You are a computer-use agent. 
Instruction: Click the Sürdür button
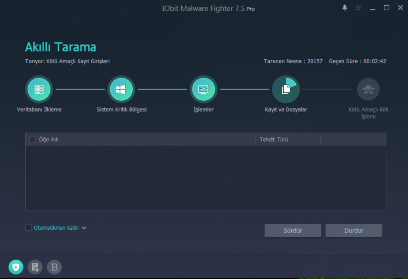pyautogui.click(x=293, y=230)
